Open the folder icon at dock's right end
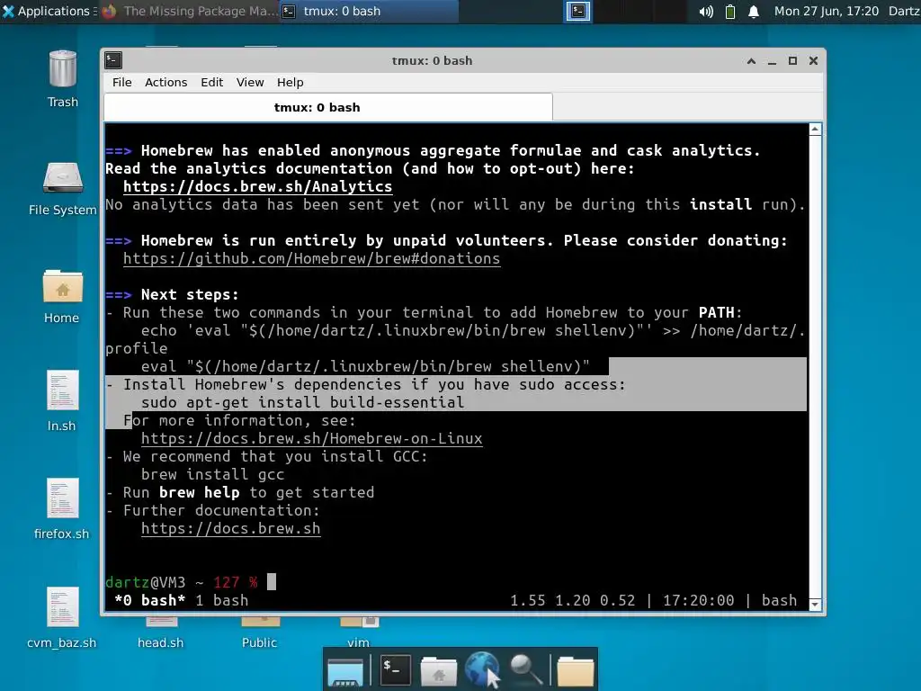921x691 pixels. [x=575, y=671]
